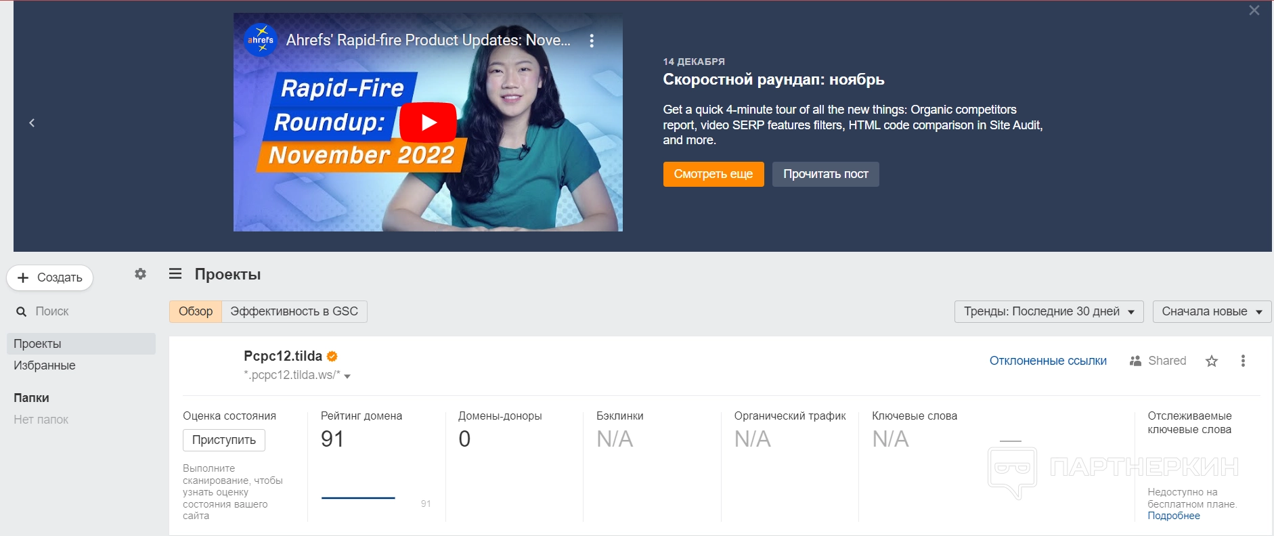
Task: Toggle the sidebar hamburger menu
Action: 175,274
